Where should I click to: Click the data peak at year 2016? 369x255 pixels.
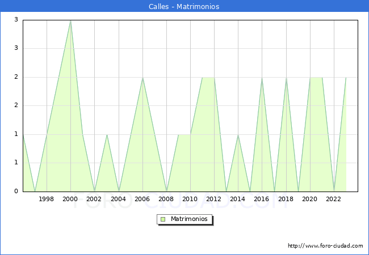[262, 78]
